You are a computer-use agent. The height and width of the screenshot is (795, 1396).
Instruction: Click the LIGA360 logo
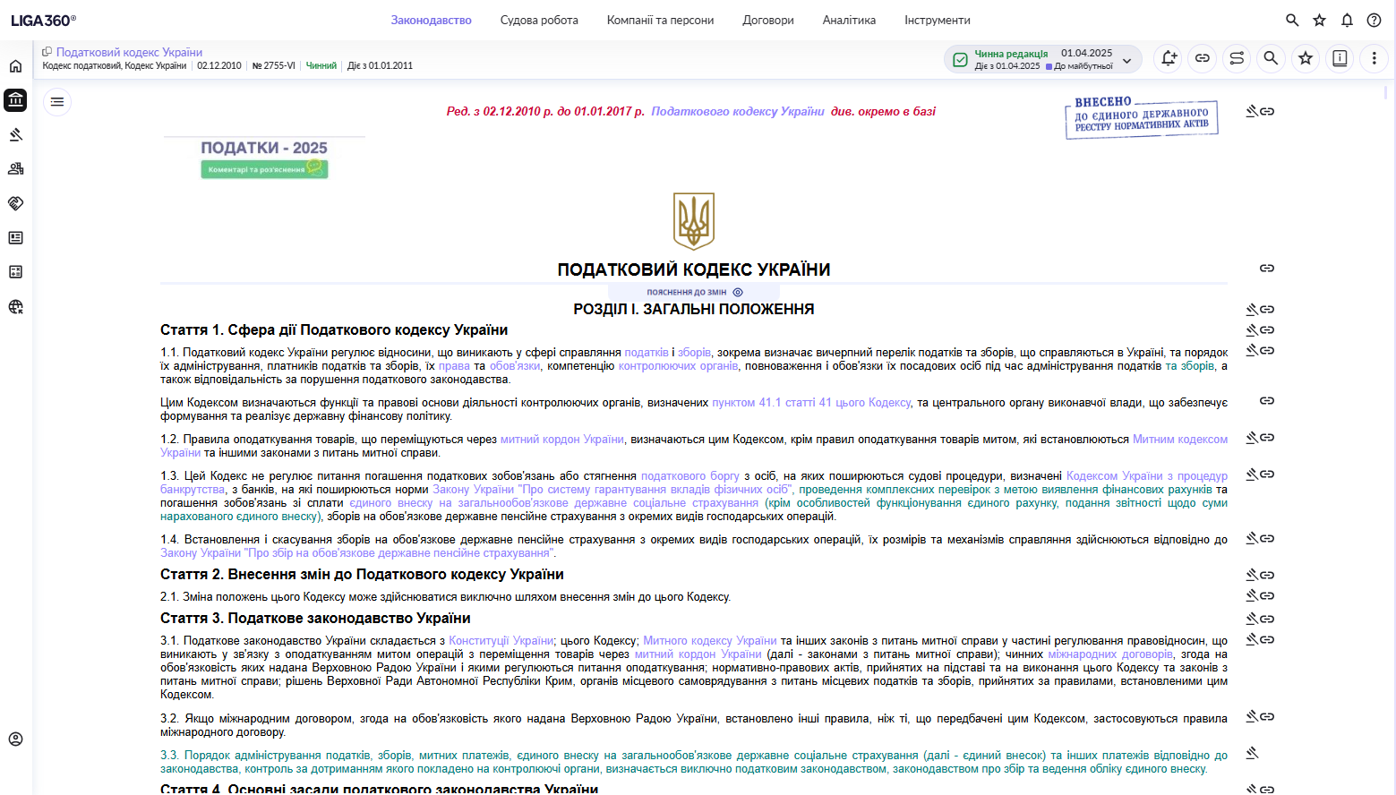tap(43, 20)
